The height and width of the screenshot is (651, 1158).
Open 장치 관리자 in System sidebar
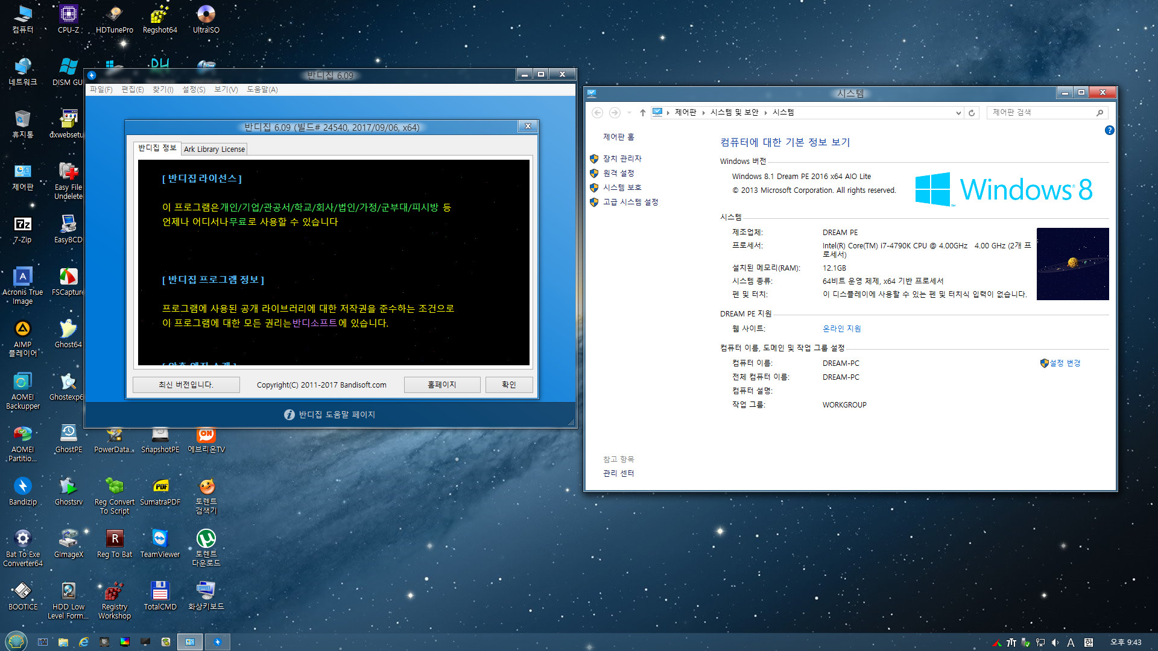point(622,159)
